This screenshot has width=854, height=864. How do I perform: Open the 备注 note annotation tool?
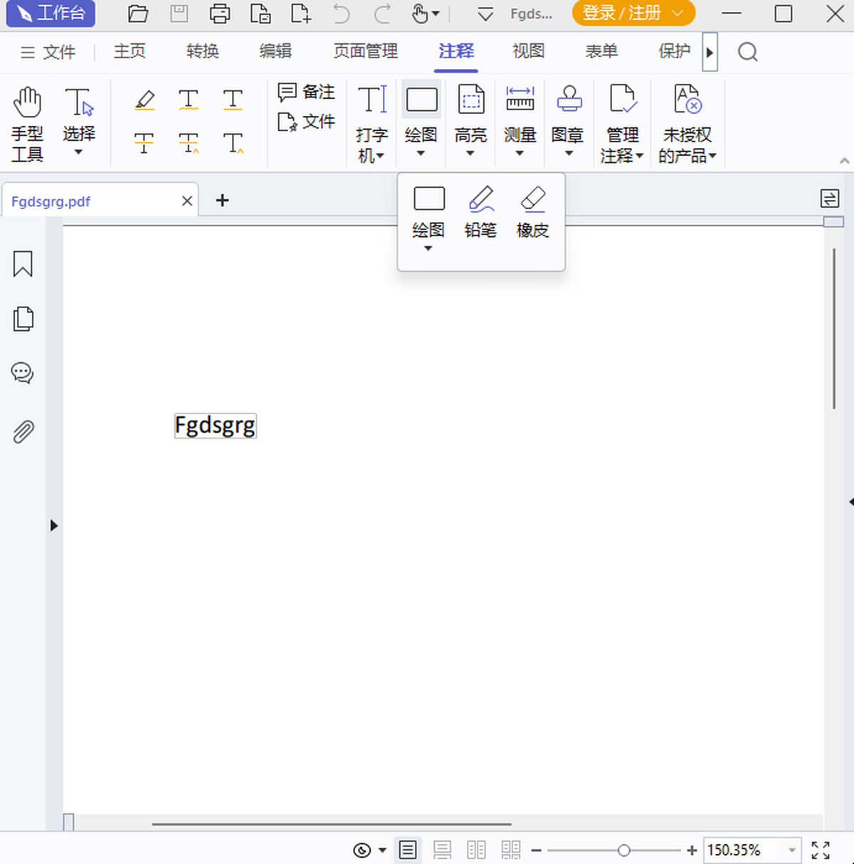(306, 91)
